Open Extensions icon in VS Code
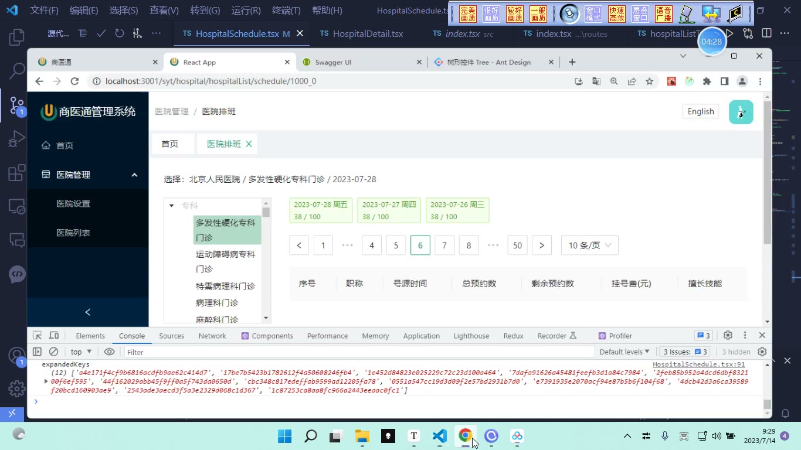Image resolution: width=801 pixels, height=450 pixels. pos(16,173)
